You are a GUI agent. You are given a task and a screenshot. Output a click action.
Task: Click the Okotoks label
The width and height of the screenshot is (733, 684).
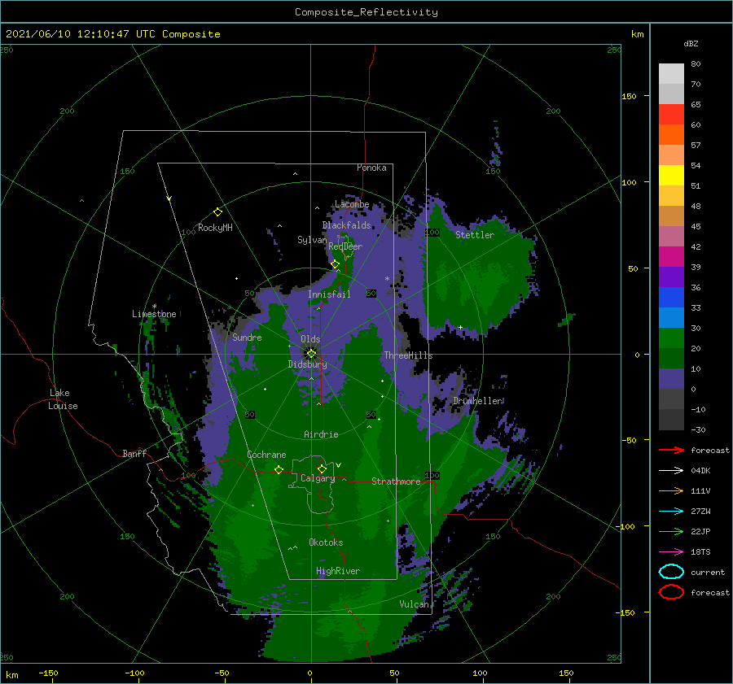coord(326,542)
